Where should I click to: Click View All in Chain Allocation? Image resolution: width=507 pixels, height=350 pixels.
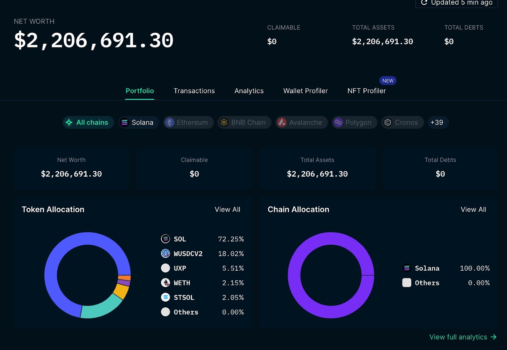(x=473, y=209)
